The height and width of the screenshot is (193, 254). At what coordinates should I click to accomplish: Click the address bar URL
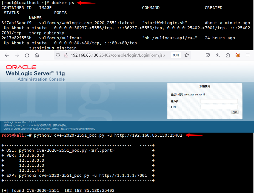click(118, 55)
